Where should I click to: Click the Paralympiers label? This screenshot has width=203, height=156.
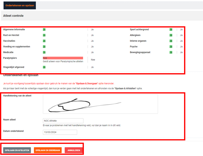10,58
